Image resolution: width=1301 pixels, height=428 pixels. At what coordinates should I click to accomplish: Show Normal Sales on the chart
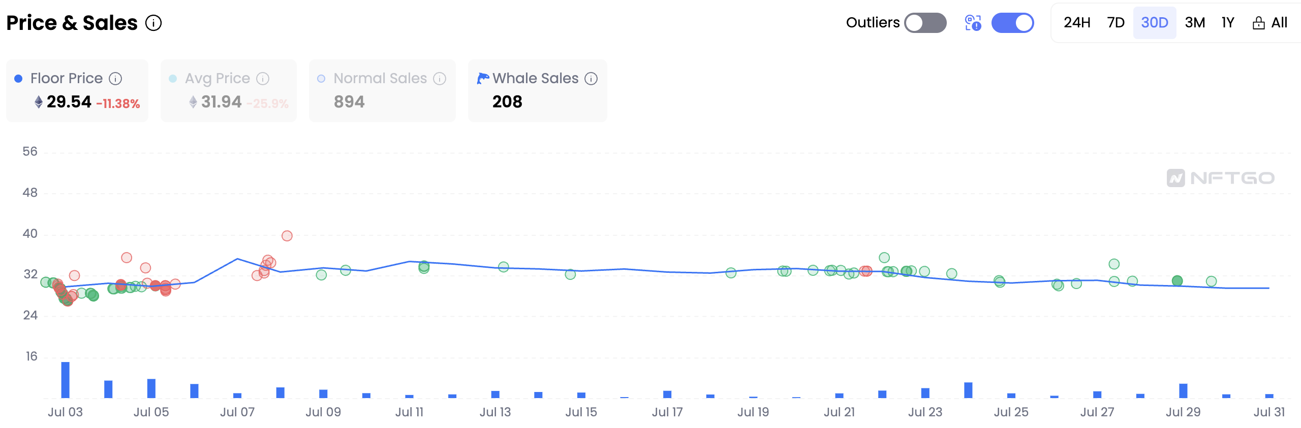tap(382, 91)
